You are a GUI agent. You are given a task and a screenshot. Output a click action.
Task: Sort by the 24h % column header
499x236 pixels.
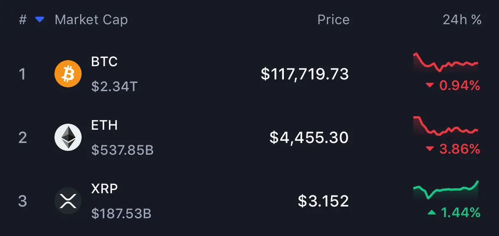(x=462, y=20)
